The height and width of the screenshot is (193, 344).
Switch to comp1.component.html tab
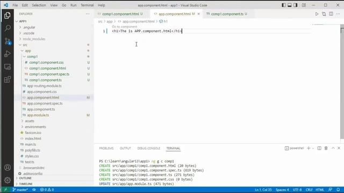tap(122, 14)
